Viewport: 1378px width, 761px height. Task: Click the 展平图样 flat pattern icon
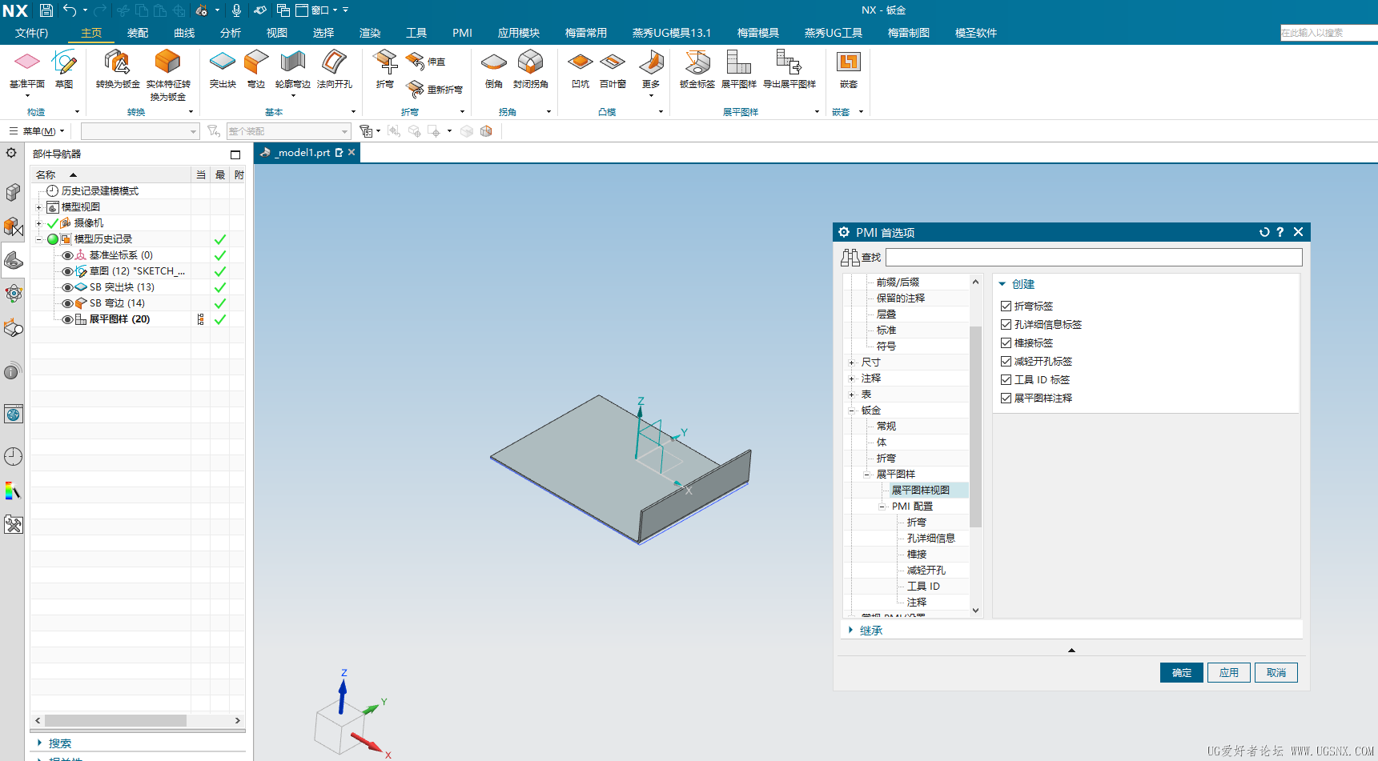(738, 62)
